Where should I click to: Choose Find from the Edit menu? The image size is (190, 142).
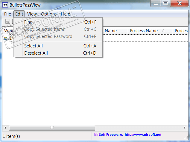[58, 22]
